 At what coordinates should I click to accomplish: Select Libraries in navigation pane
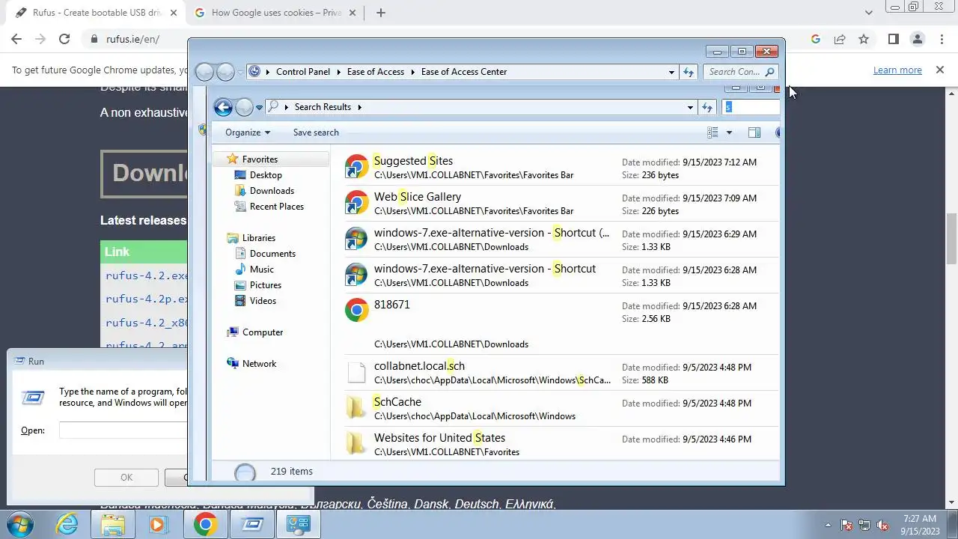(259, 238)
